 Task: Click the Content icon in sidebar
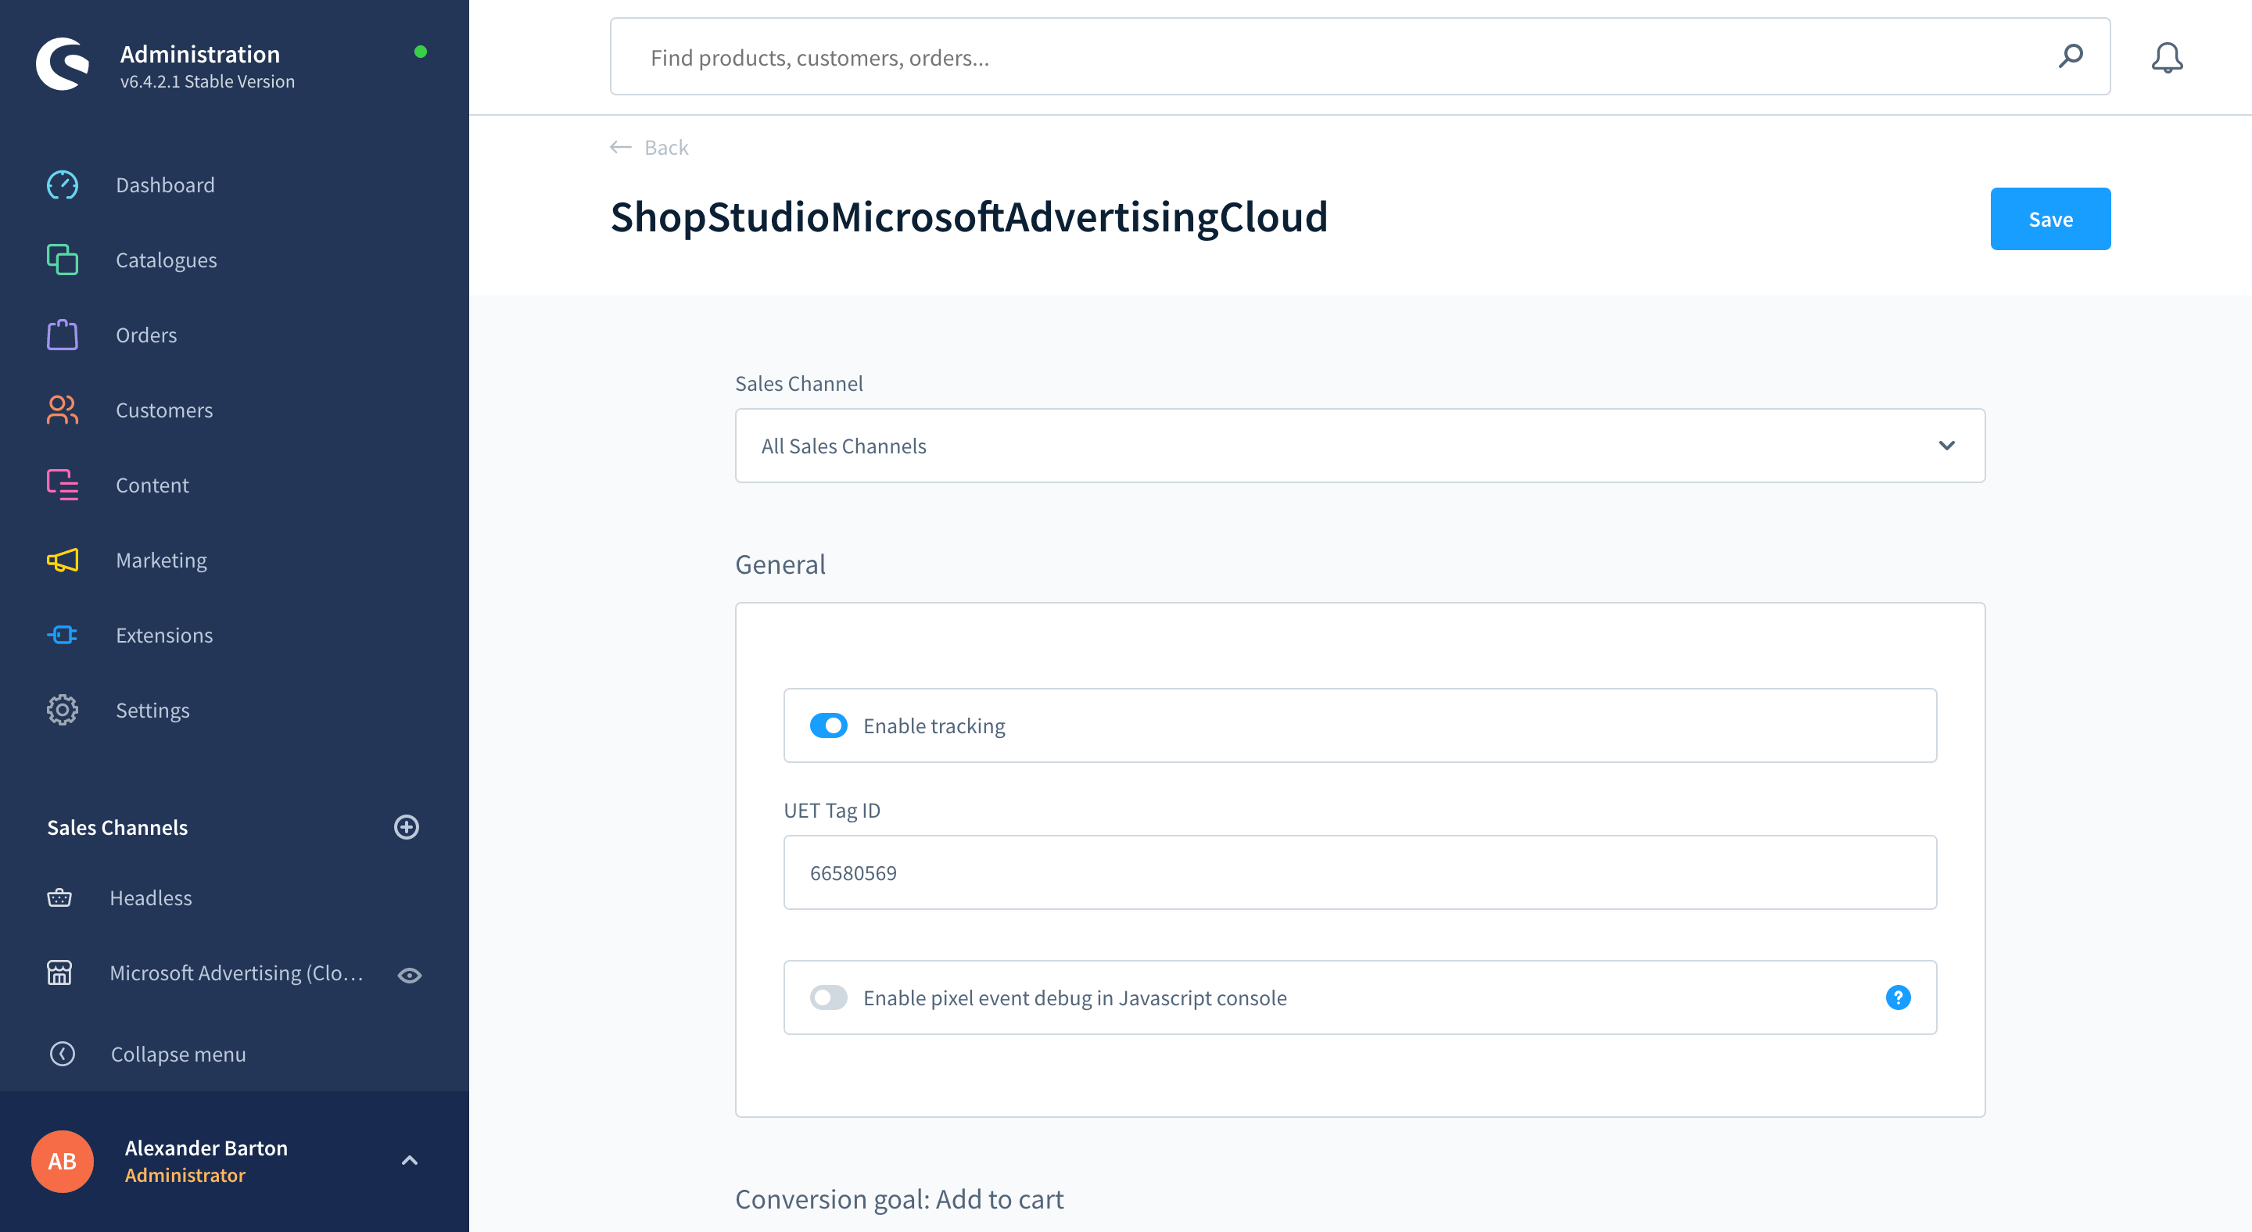click(61, 484)
